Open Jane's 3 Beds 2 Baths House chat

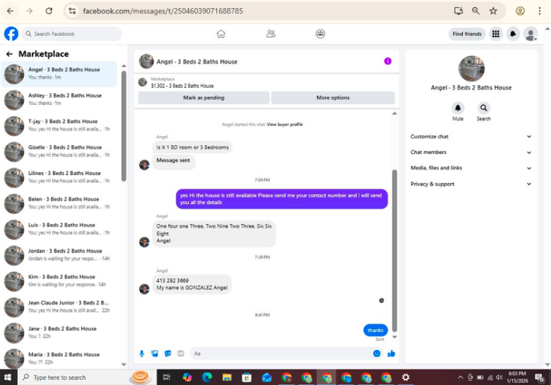pos(59,332)
